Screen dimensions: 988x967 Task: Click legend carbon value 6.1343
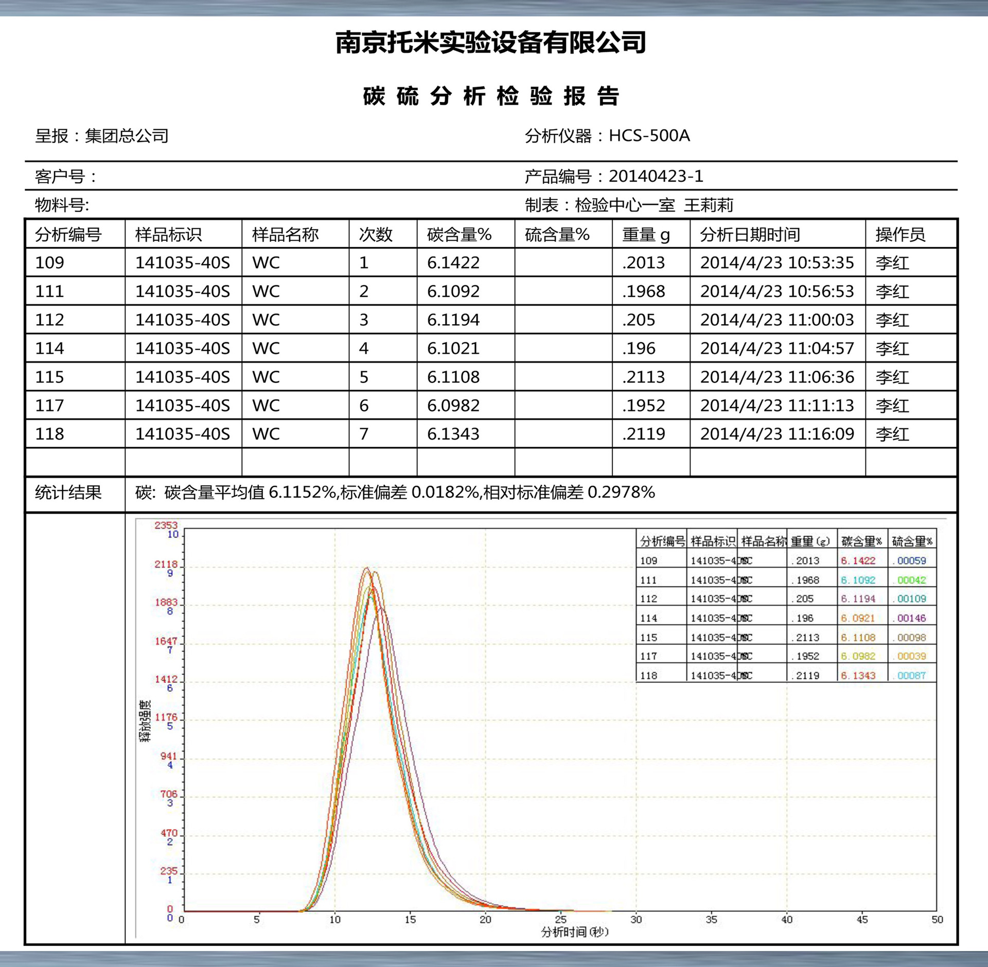pyautogui.click(x=858, y=675)
